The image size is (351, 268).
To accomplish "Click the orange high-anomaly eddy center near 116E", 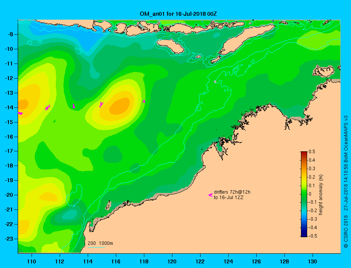I will [x=120, y=106].
